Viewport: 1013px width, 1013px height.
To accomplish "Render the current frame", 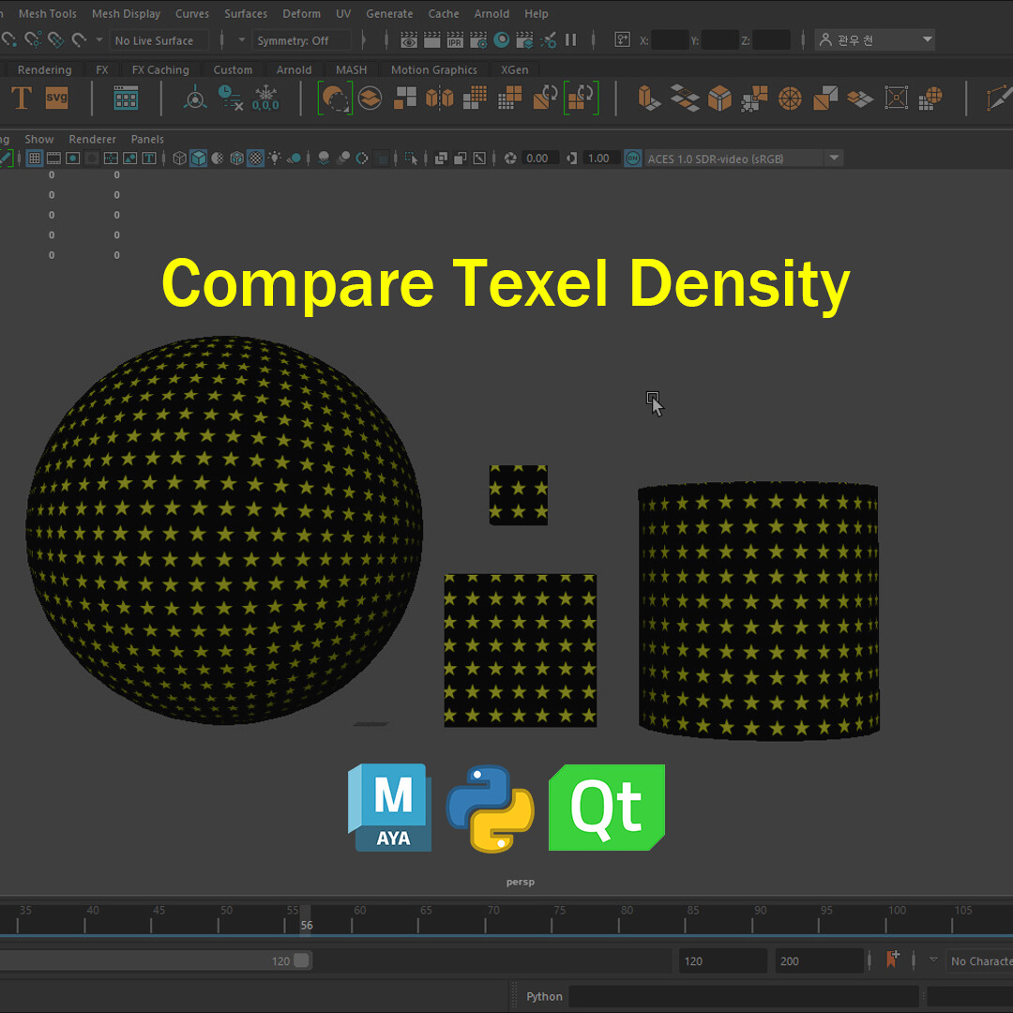I will 409,39.
